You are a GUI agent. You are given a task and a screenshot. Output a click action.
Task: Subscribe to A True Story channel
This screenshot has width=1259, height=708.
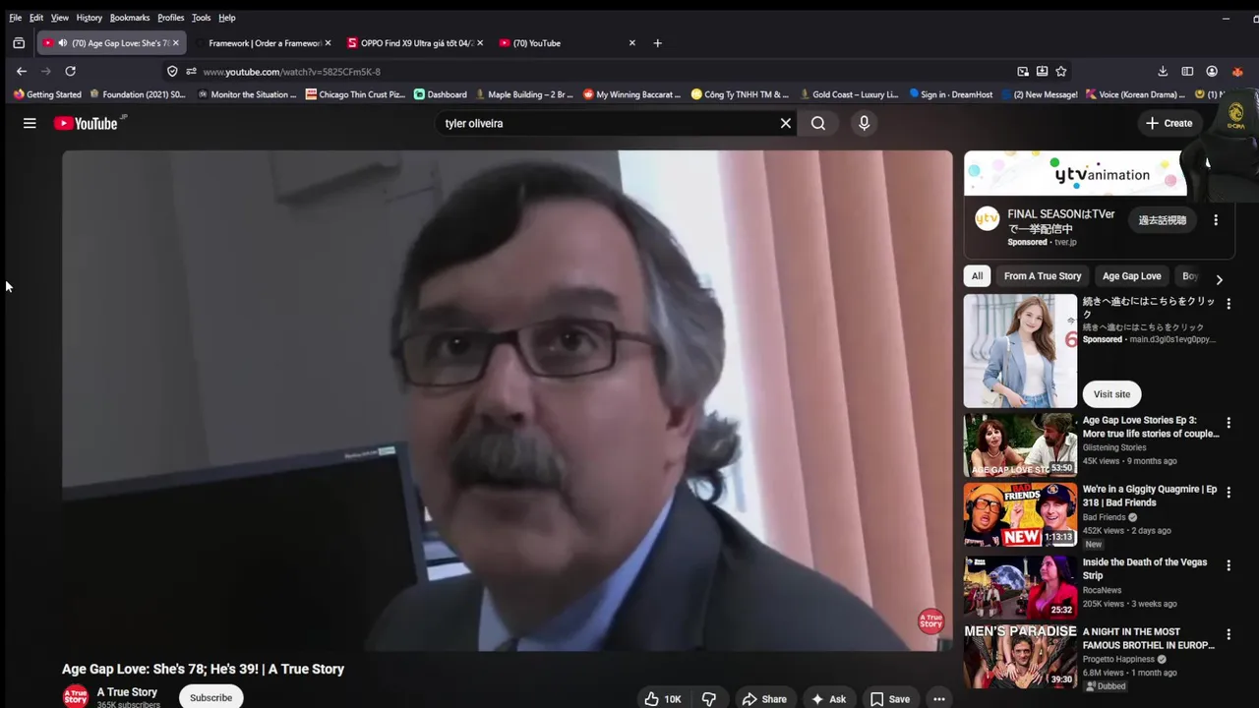coord(210,697)
